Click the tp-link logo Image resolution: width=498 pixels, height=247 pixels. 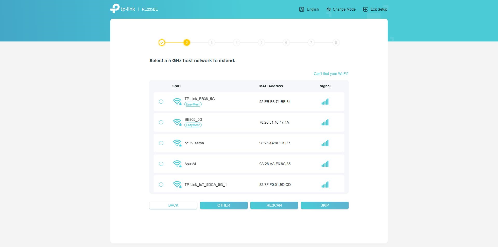tap(122, 9)
